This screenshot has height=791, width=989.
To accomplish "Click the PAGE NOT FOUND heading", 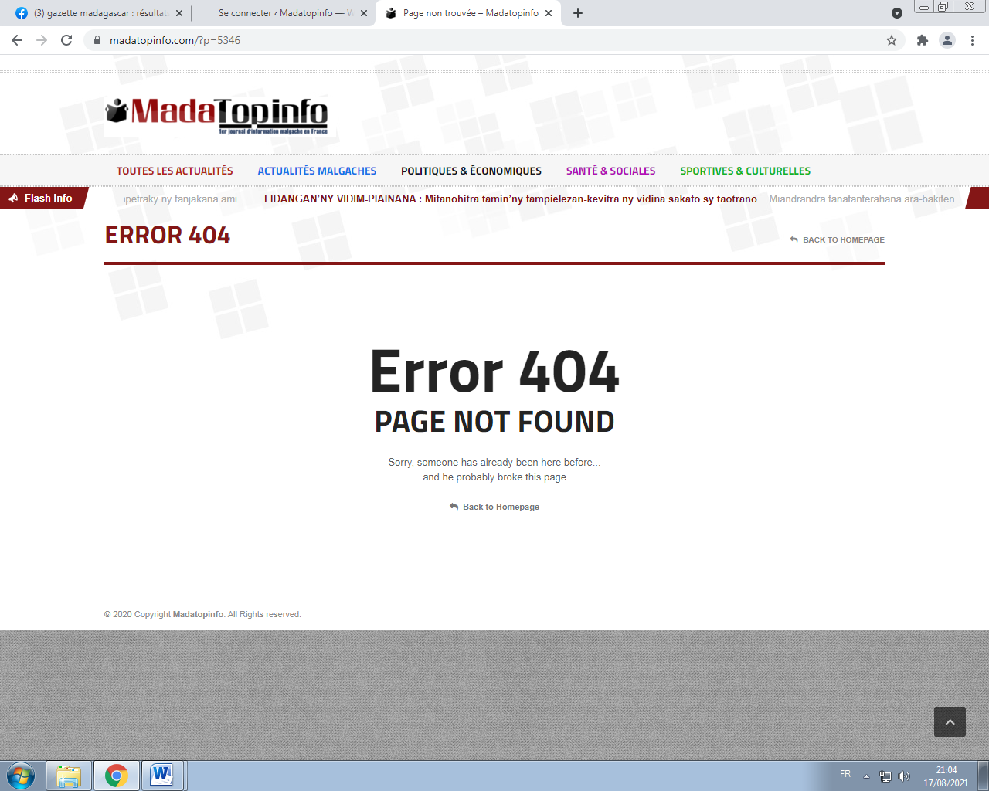I will tap(494, 422).
